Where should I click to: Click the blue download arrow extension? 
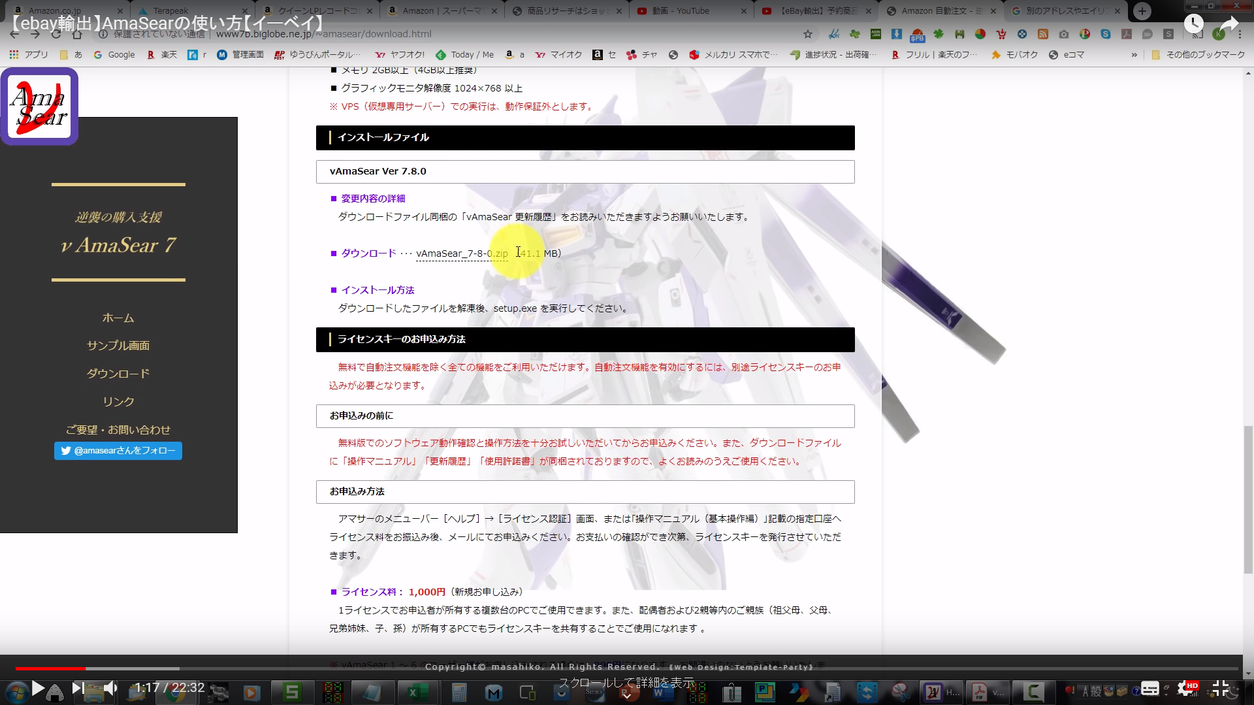click(897, 34)
